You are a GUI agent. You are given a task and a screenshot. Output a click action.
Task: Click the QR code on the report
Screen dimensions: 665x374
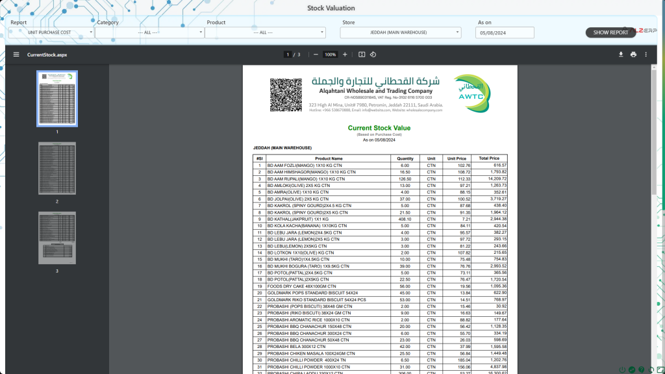tap(286, 95)
